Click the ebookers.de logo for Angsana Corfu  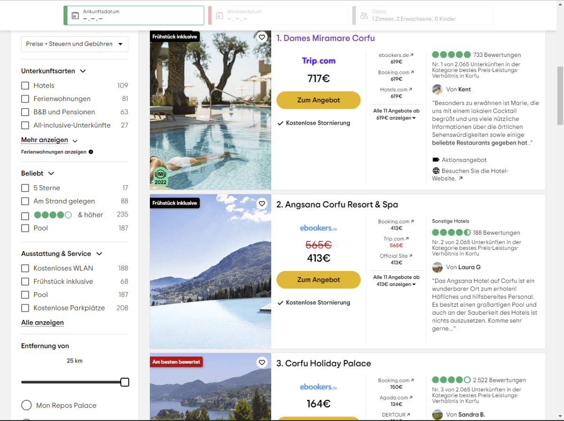[318, 228]
